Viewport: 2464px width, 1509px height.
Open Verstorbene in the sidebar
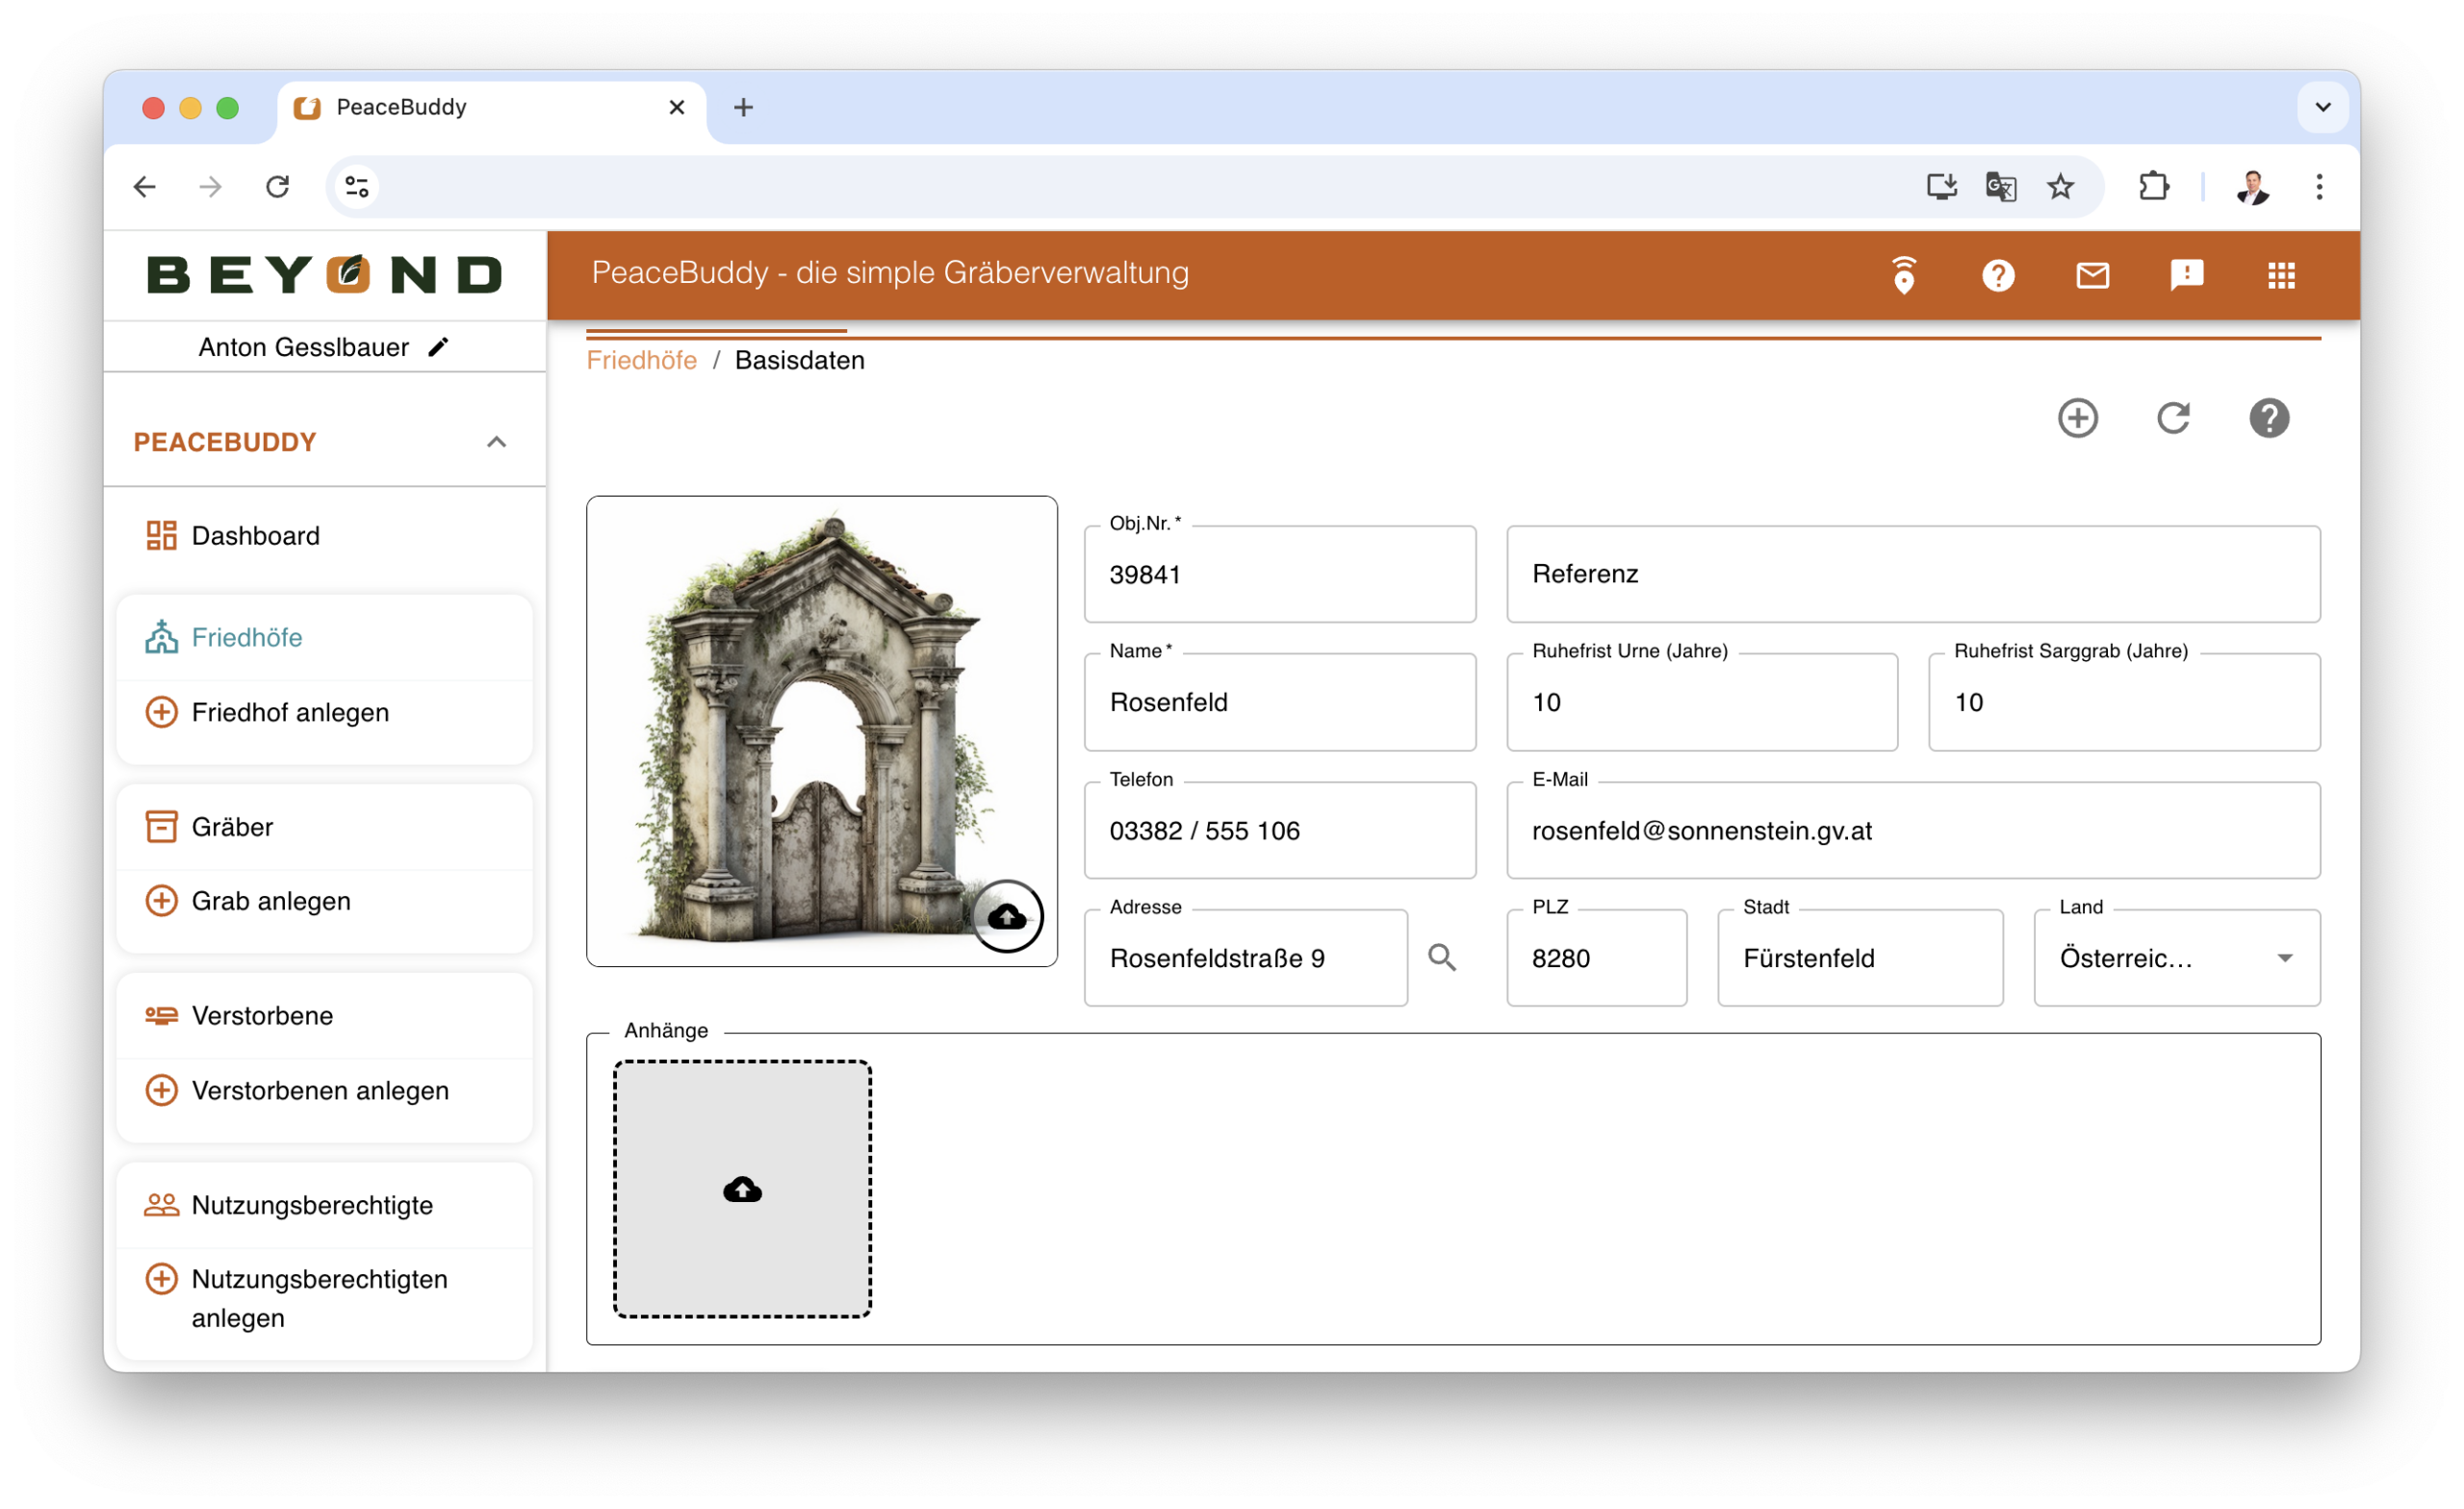coord(262,1016)
